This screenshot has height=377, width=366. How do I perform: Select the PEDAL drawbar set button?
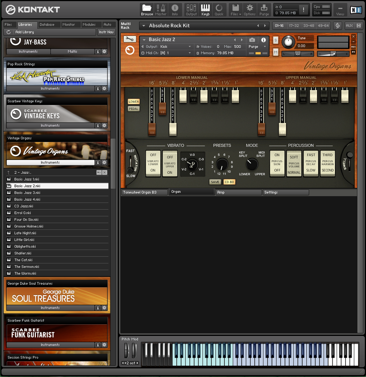[133, 109]
